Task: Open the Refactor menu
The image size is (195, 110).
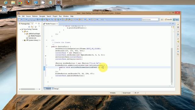Action: [35, 16]
